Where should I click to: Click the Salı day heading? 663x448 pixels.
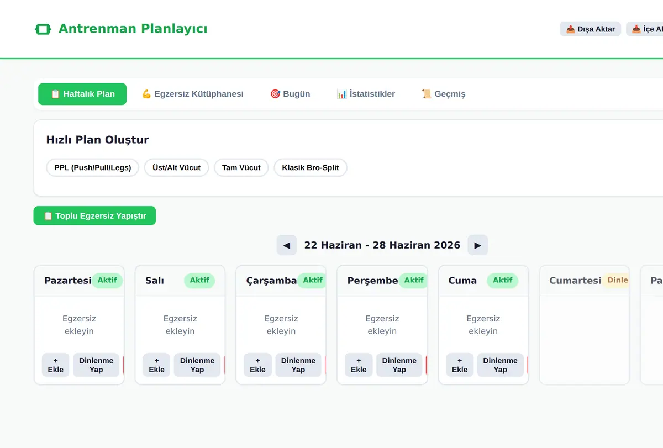(x=155, y=281)
